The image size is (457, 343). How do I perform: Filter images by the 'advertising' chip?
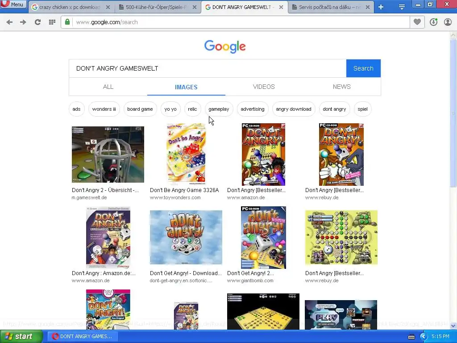[x=253, y=109]
